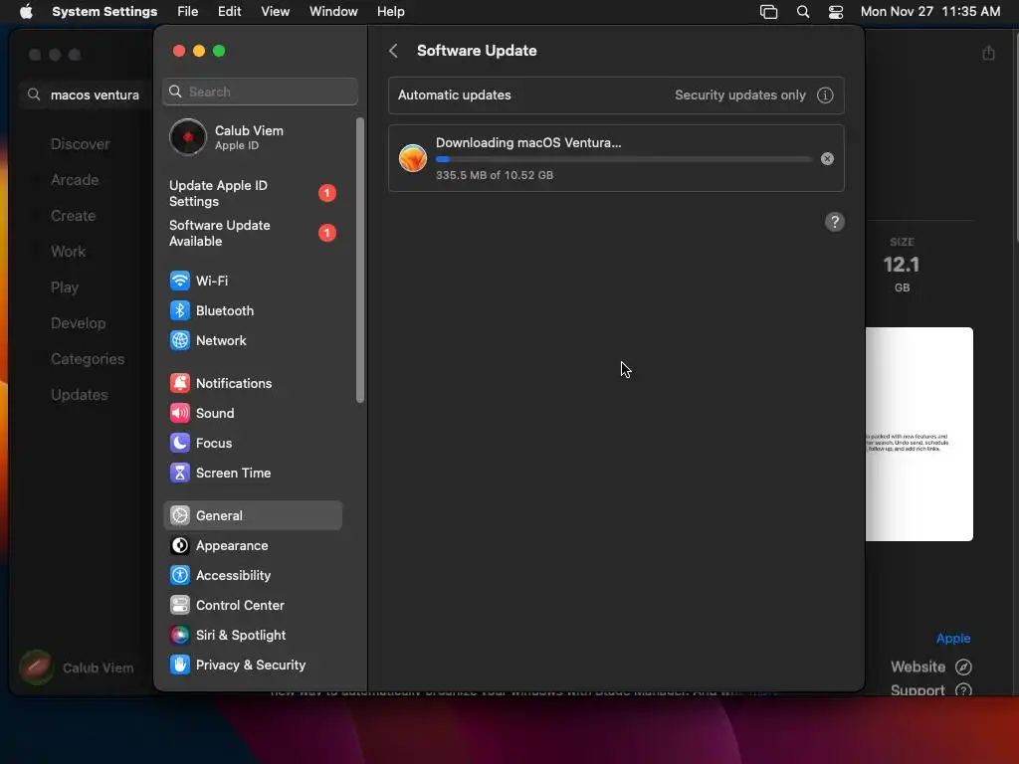Open Spotlight search in menu bar
Screen dimensions: 1019x764
(803, 12)
